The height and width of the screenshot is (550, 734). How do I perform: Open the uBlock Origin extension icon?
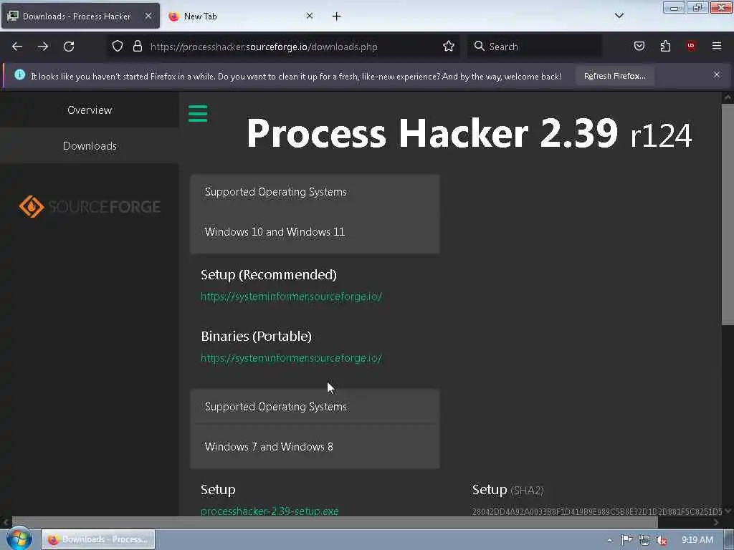tap(691, 46)
